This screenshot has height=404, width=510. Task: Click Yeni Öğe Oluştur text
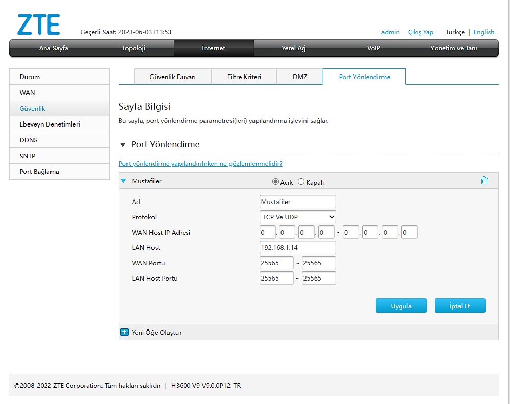click(157, 333)
